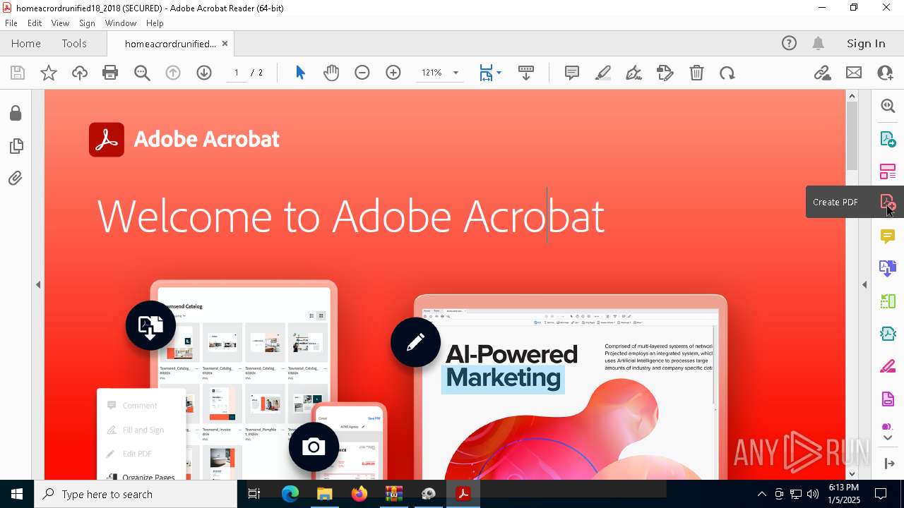Click the Save file icon
Screen dimensions: 904x508
click(x=18, y=73)
